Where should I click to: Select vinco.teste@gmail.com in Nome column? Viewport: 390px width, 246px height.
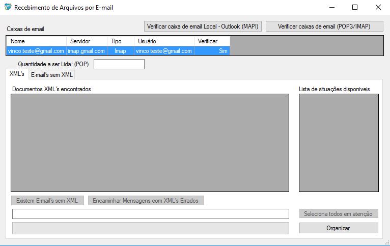click(x=36, y=51)
